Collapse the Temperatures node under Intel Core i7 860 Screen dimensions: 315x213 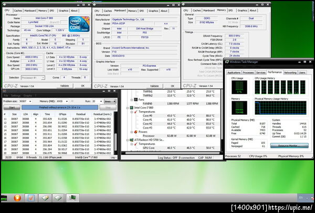(x=132, y=112)
